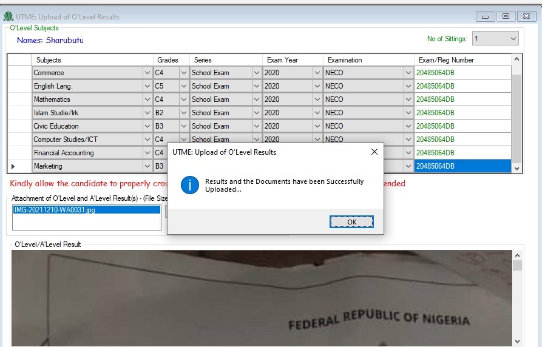Image resolution: width=542 pixels, height=347 pixels.
Task: Click the subjects table scroll up arrow
Action: point(517,59)
